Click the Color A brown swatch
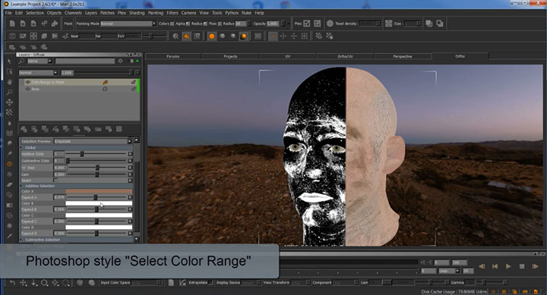This screenshot has height=295, width=547. click(x=99, y=191)
